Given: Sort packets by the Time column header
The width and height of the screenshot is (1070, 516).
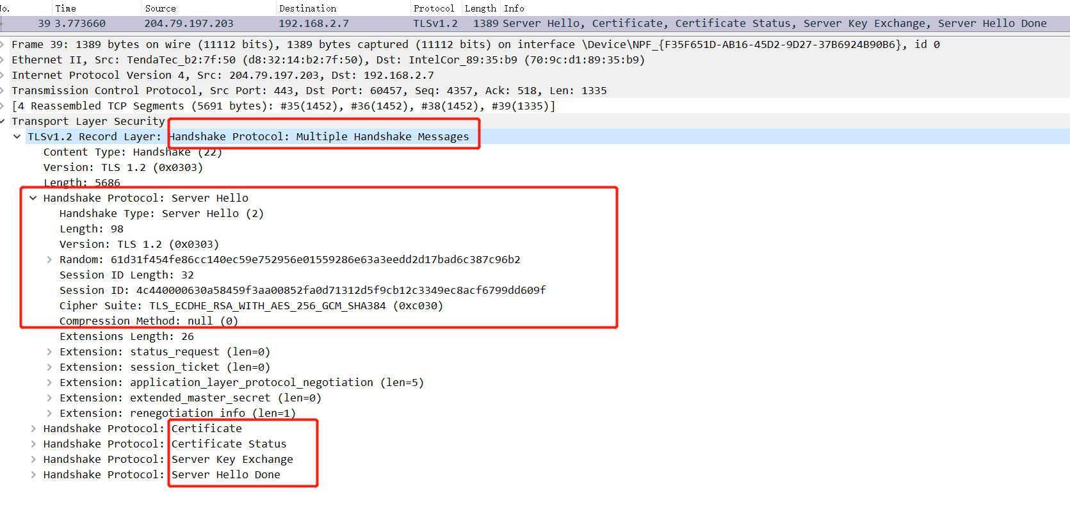Looking at the screenshot, I should coord(65,8).
